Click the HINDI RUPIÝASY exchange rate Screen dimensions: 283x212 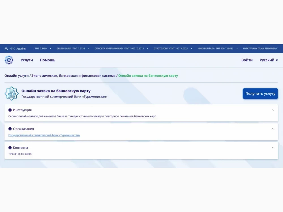[x=215, y=49]
